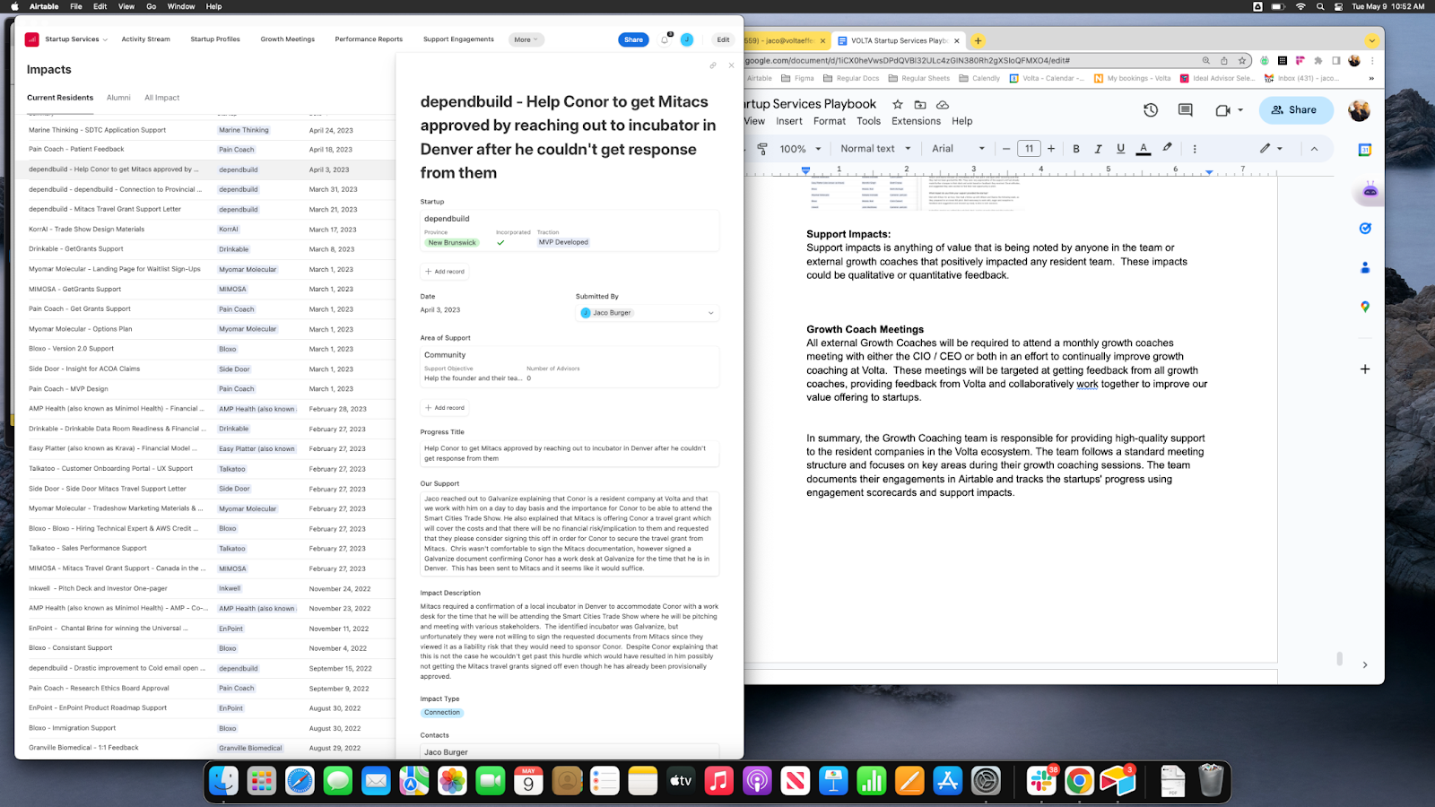Switch to the Activity Stream page

pos(145,39)
